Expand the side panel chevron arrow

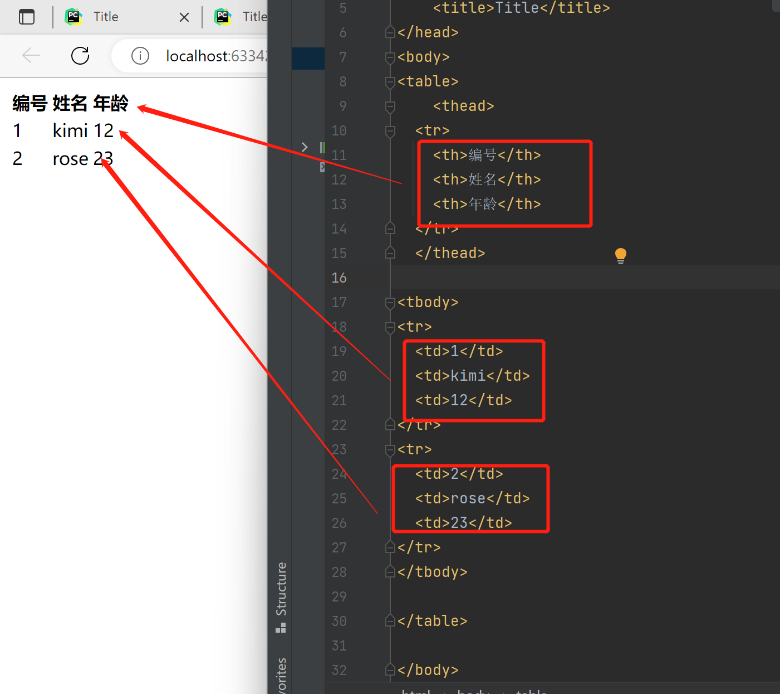[305, 147]
